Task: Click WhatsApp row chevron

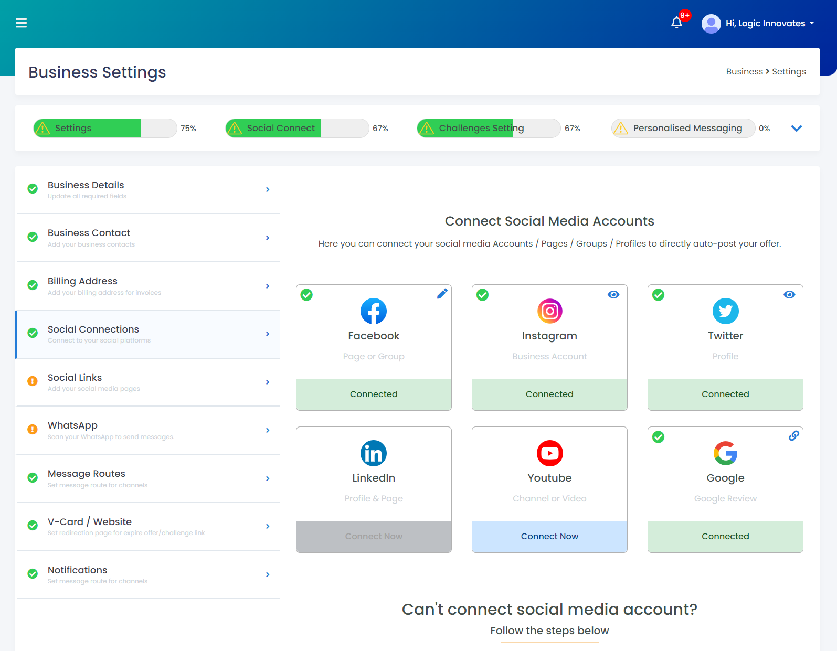Action: 268,430
